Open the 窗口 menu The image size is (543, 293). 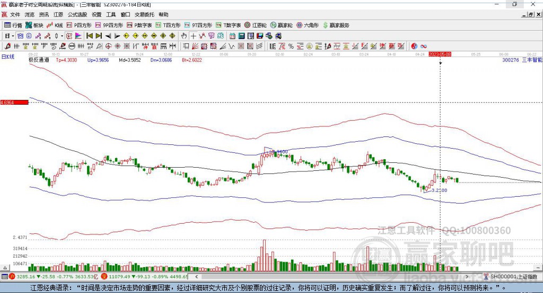(x=125, y=14)
